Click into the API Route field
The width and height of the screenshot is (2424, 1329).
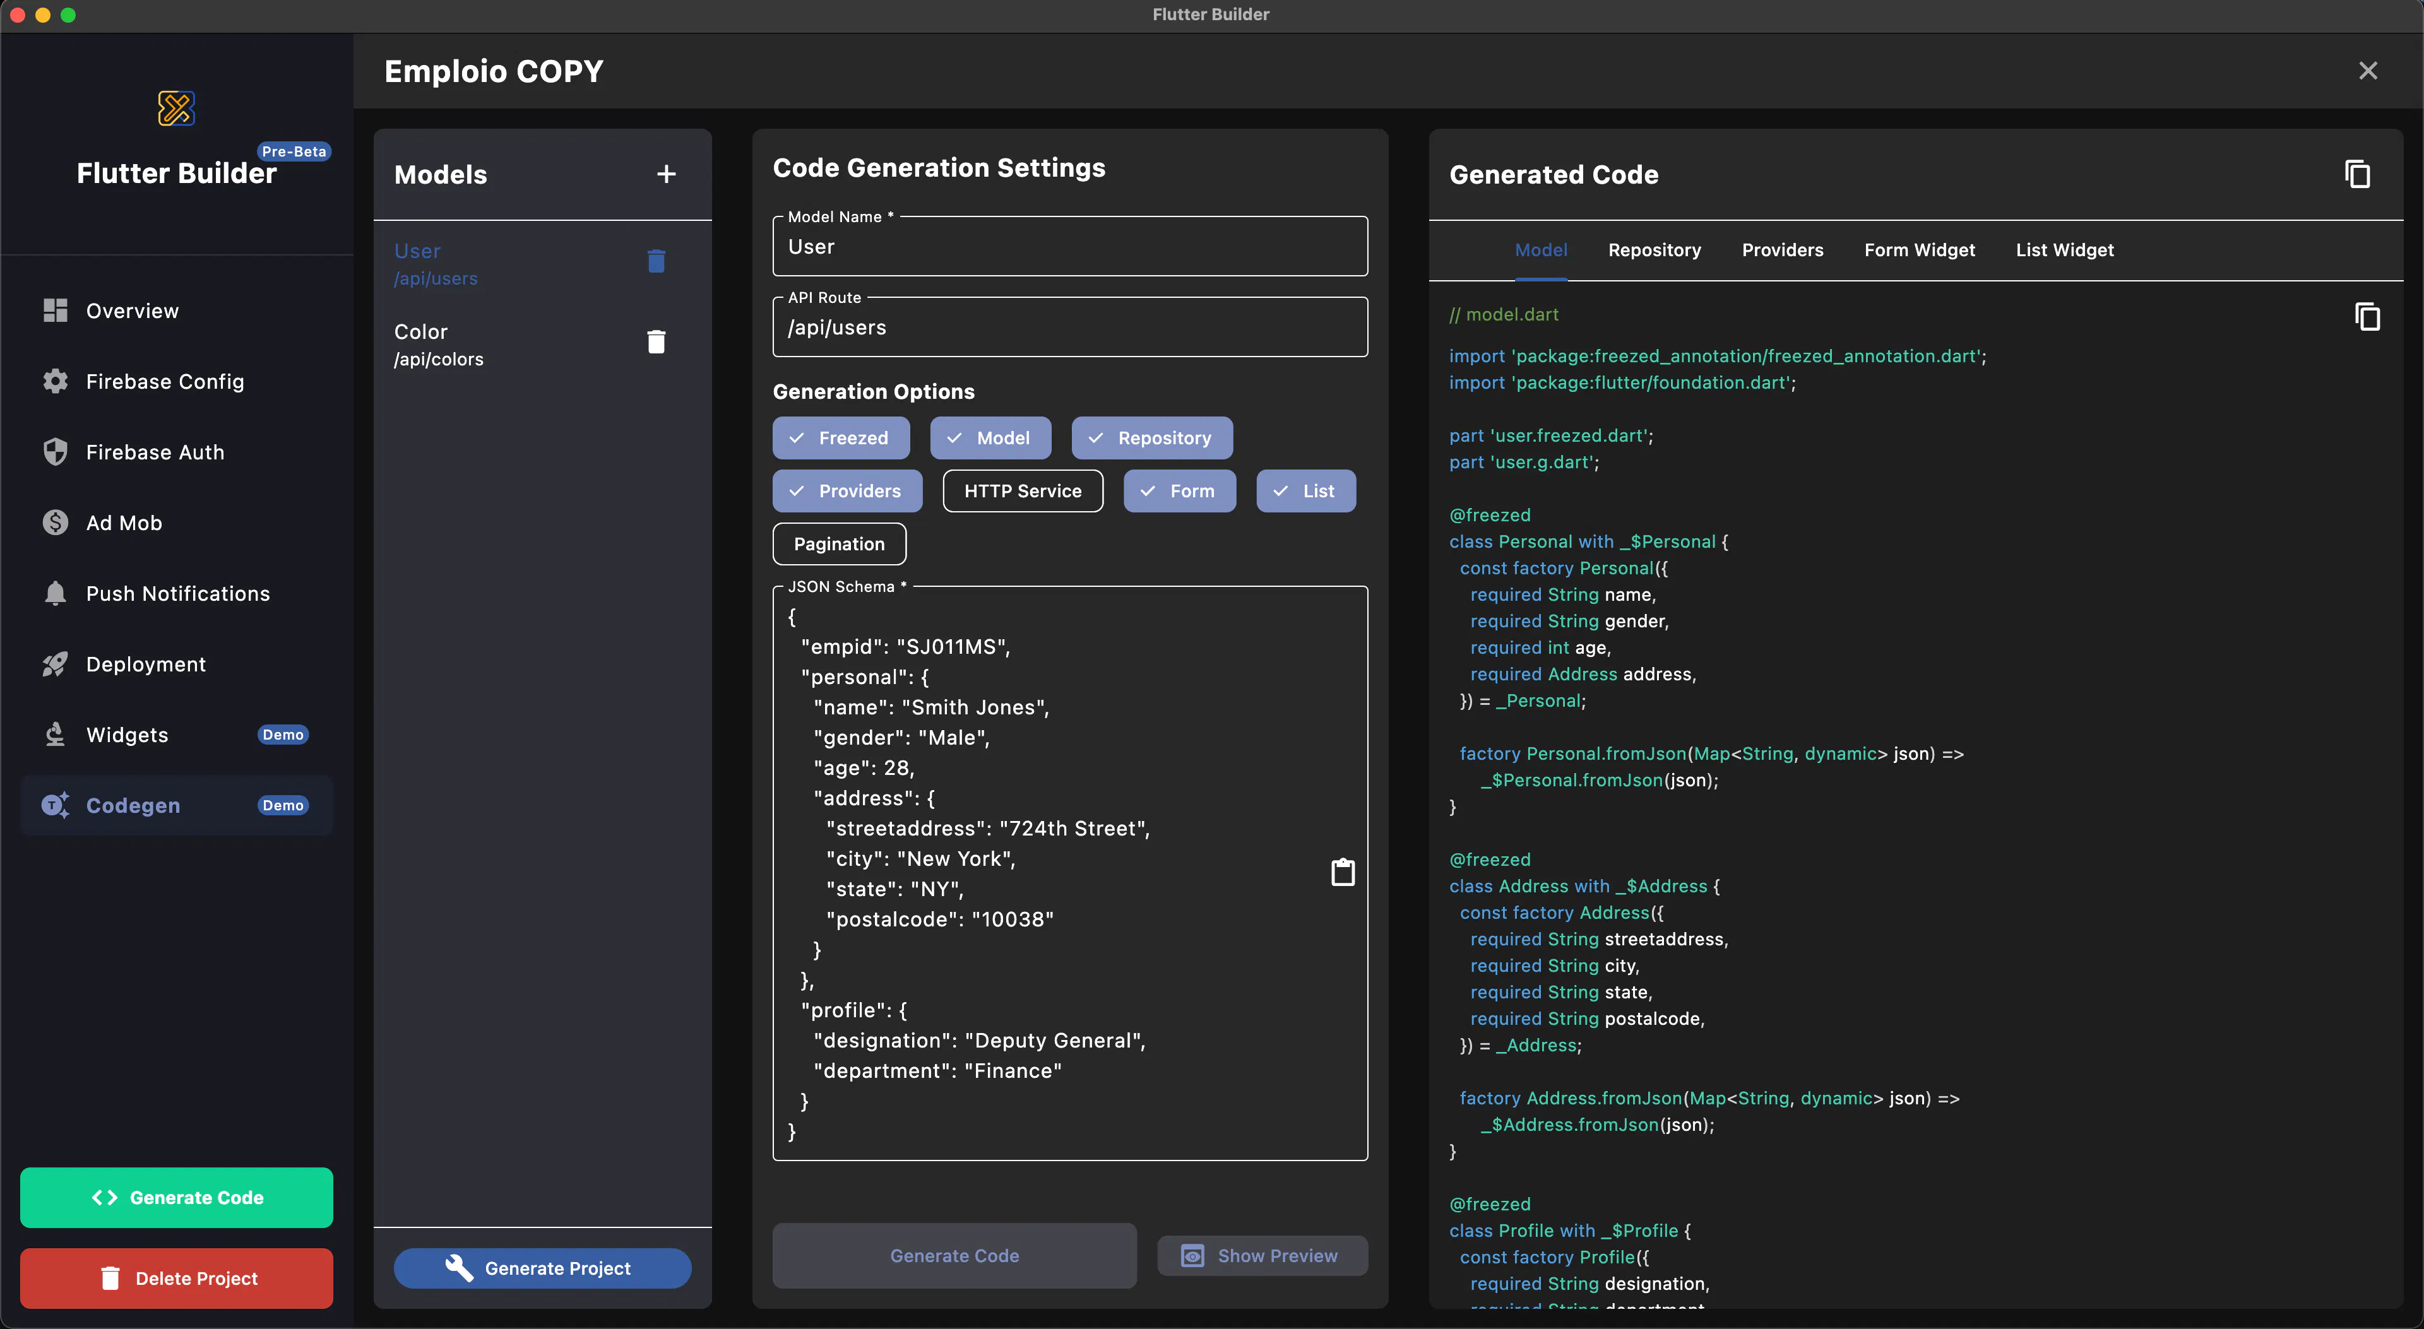[1070, 328]
